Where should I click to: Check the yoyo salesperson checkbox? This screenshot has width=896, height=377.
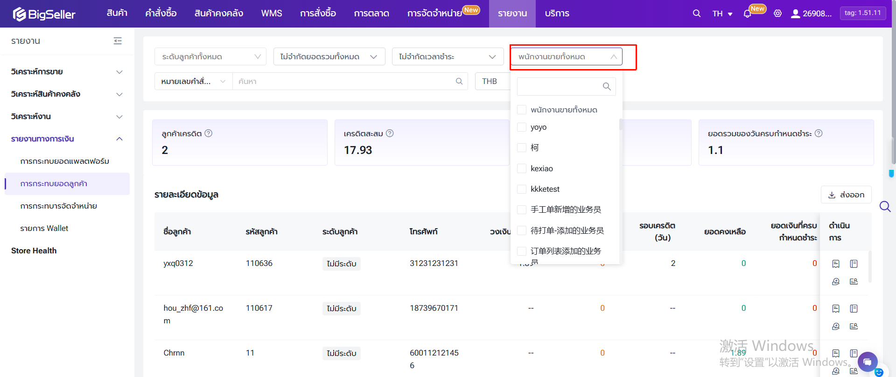coord(522,127)
